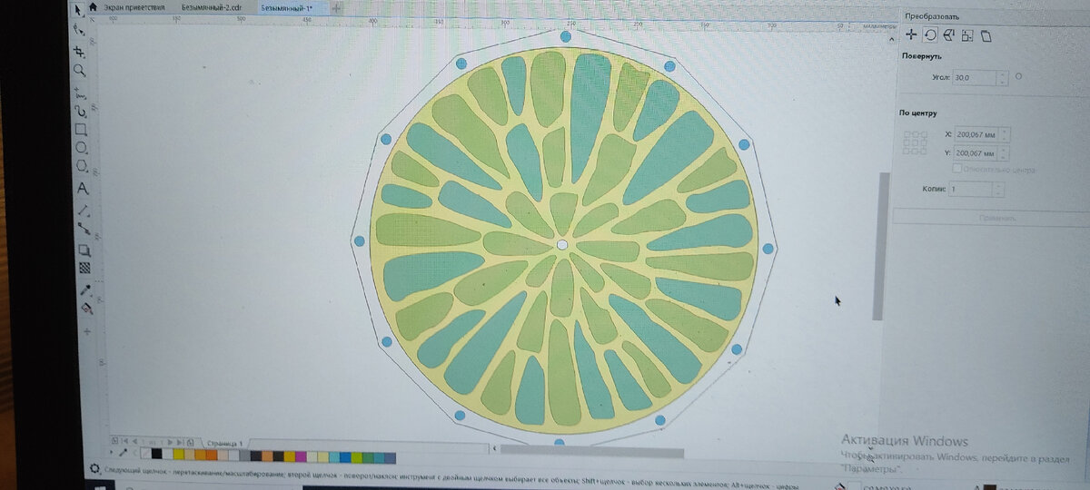Expand the document palette arrow
The image size is (1090, 490).
click(x=113, y=450)
